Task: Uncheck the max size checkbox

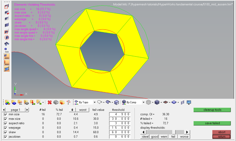Action: coord(5,119)
